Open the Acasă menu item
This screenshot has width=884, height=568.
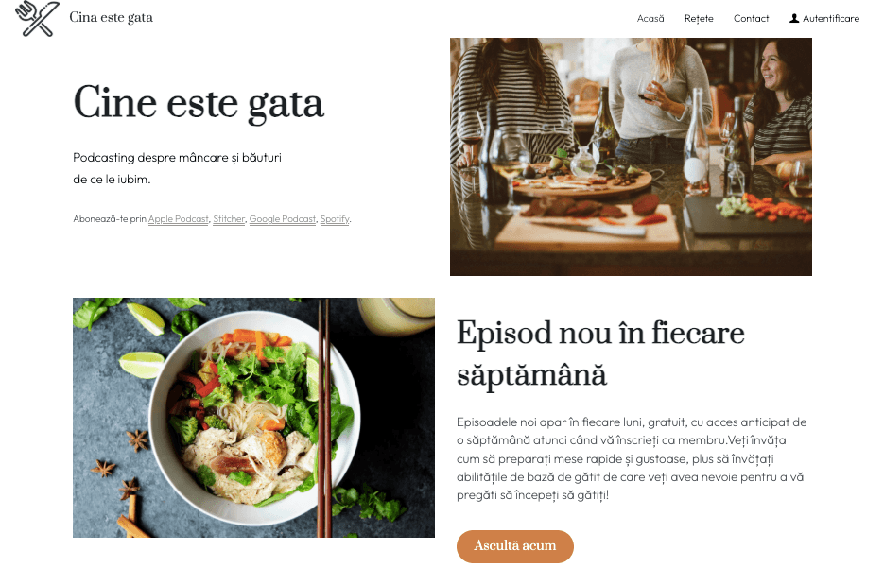(x=650, y=19)
